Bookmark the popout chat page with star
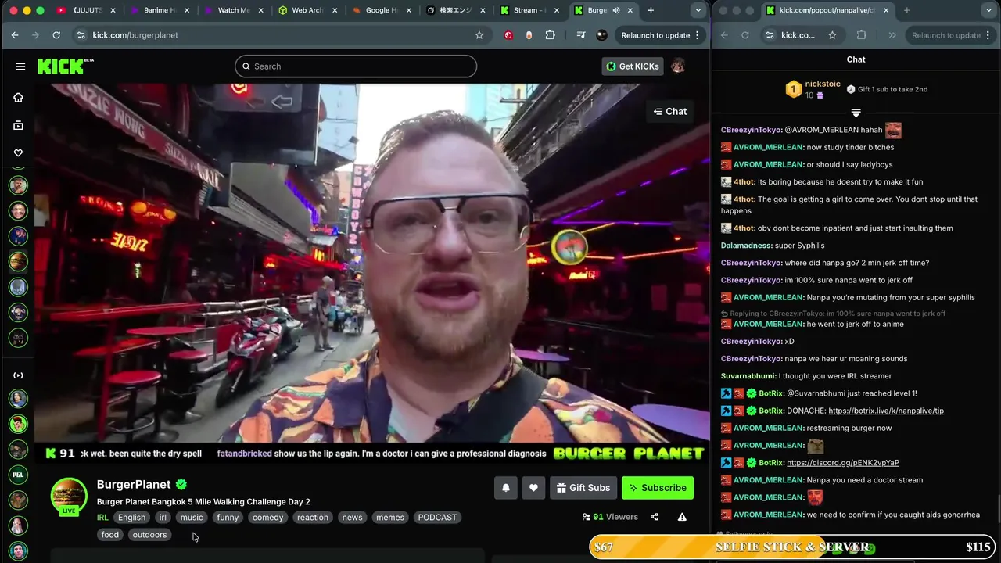The width and height of the screenshot is (1001, 563). click(832, 35)
